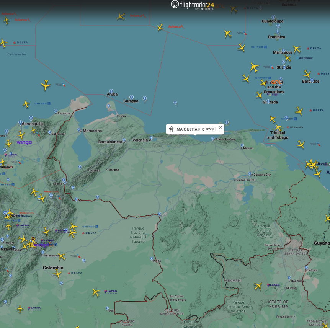Click the MAIQUETIA FIR label text
The image size is (330, 328).
click(x=190, y=129)
